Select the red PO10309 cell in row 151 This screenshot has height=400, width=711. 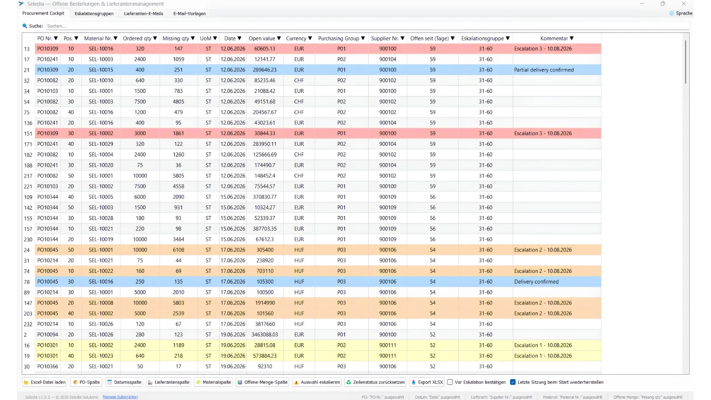point(48,133)
